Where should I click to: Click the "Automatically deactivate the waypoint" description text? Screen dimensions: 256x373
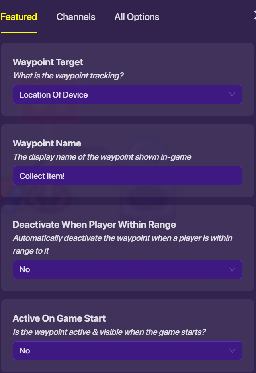coord(122,238)
